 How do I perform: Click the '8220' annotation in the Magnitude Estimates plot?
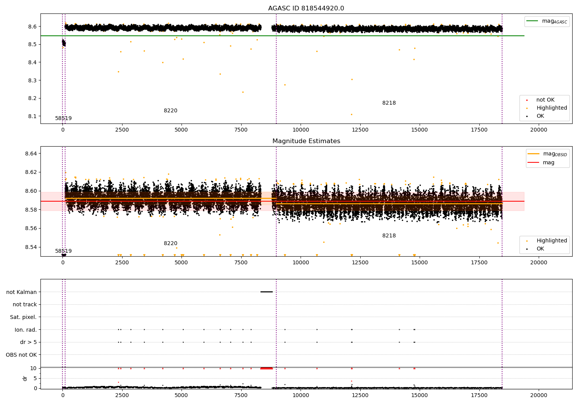[170, 244]
